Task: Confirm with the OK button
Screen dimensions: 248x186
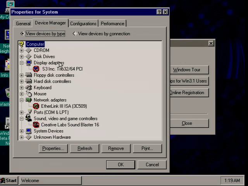Action: (121, 165)
